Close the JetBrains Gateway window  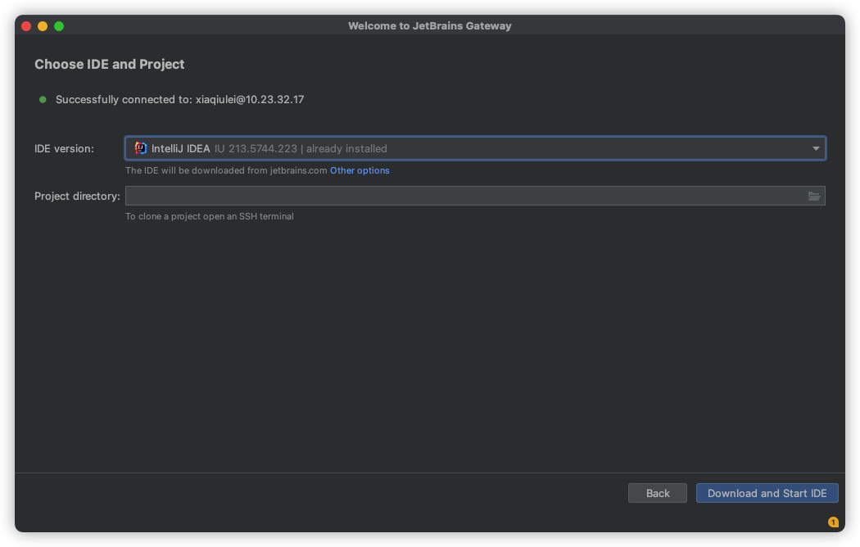(x=26, y=25)
